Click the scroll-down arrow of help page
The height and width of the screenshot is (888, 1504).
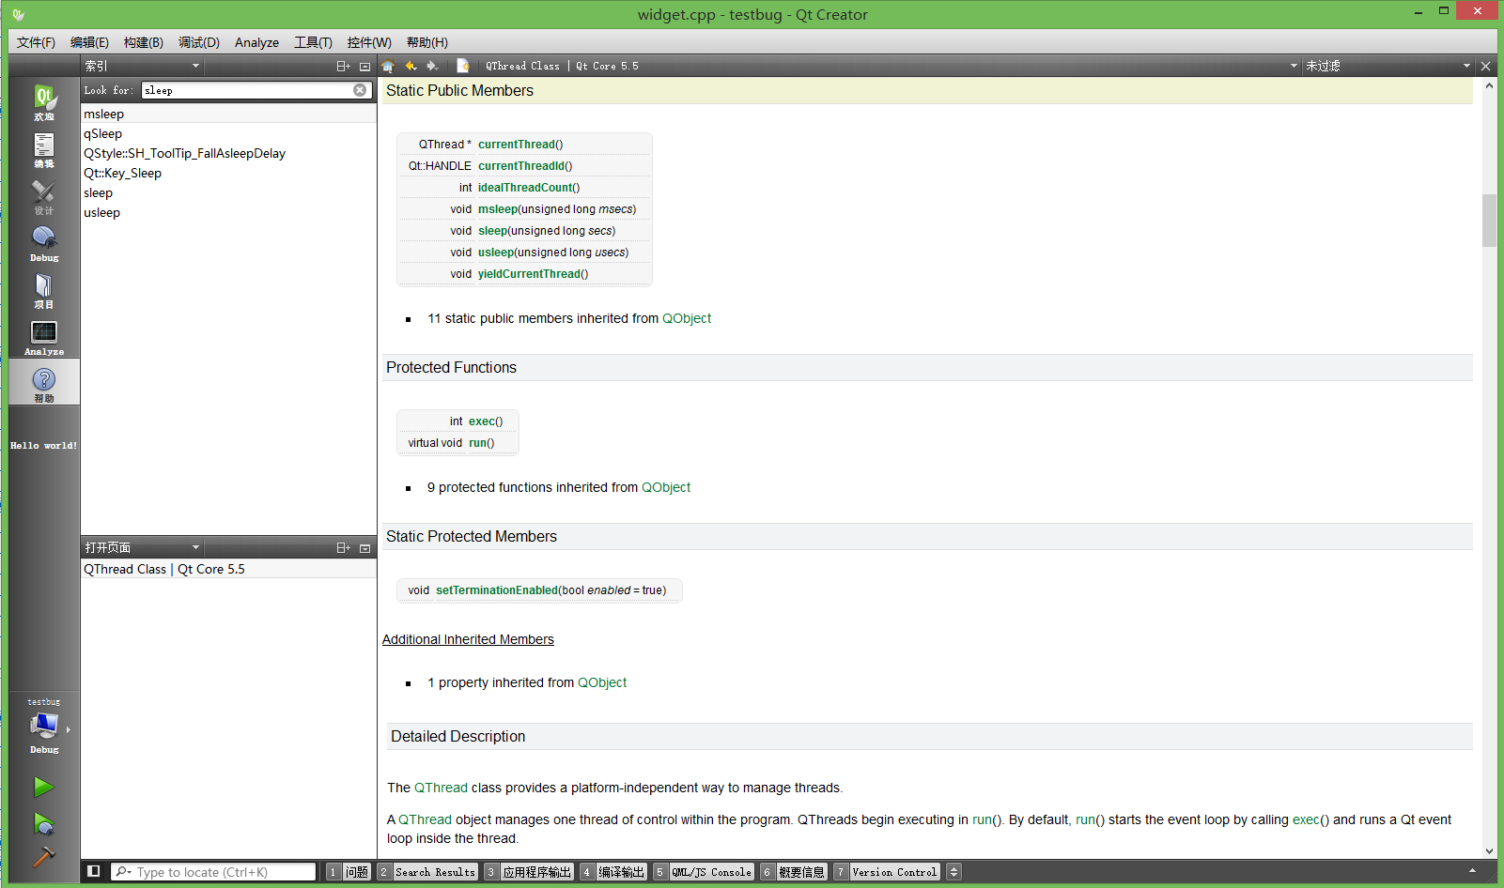point(1489,850)
